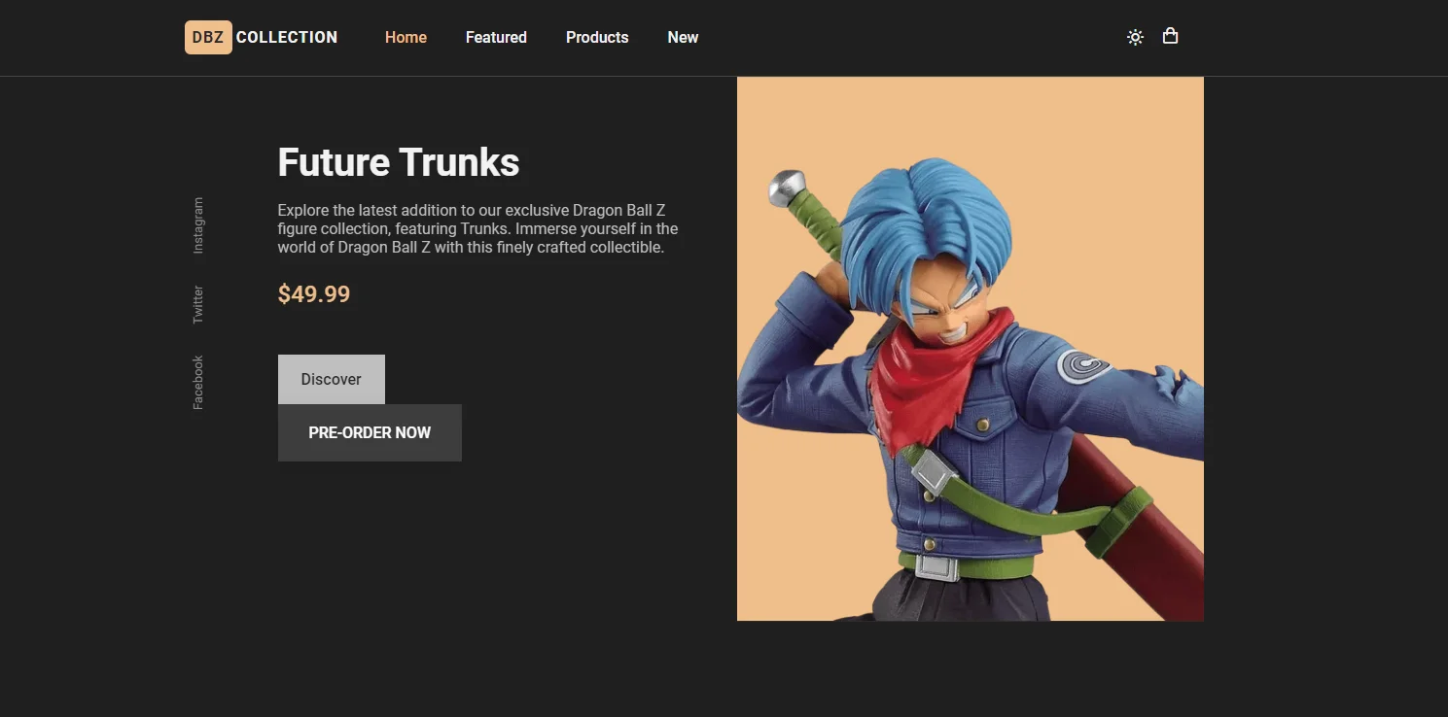
Task: Click the Future Trunks heading
Action: pyautogui.click(x=399, y=162)
